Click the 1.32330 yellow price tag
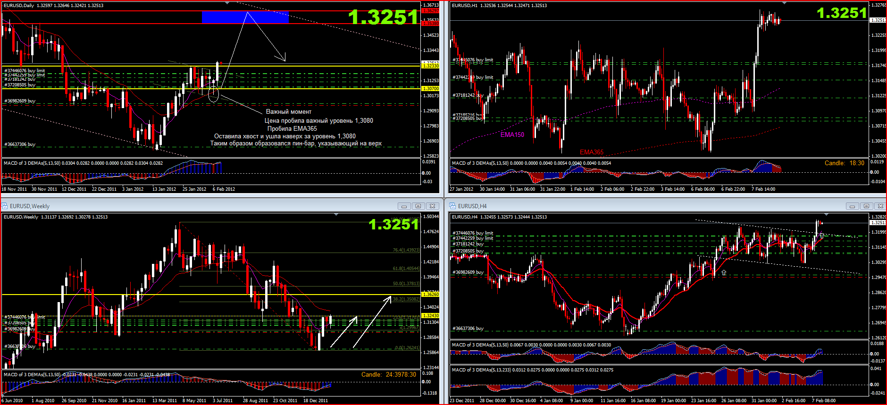Viewport: 887px width, 405px height. (430, 66)
